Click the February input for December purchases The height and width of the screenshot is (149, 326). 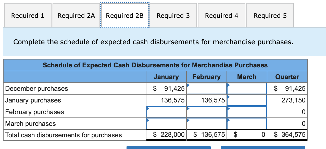click(x=207, y=88)
